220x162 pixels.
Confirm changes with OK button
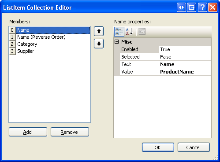coord(158,147)
